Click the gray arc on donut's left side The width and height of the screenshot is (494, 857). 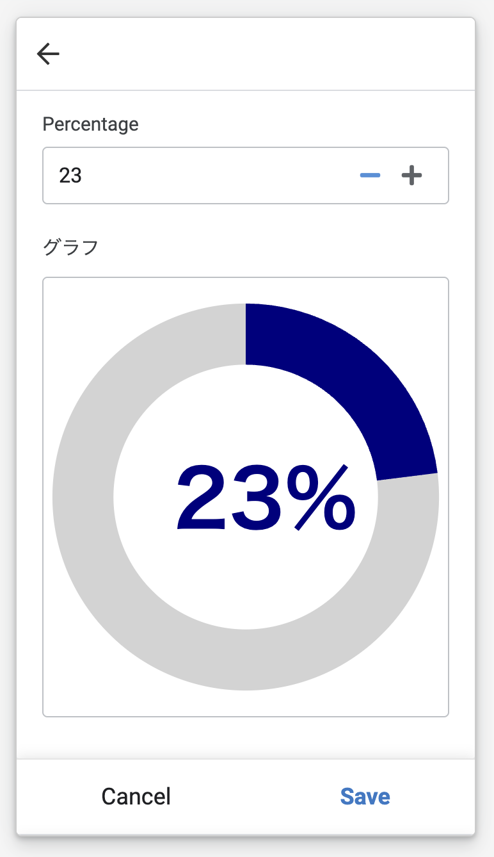click(x=83, y=497)
